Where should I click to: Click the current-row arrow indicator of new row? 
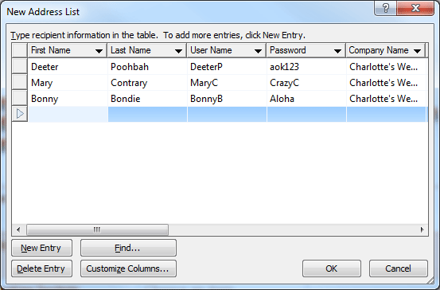19,114
